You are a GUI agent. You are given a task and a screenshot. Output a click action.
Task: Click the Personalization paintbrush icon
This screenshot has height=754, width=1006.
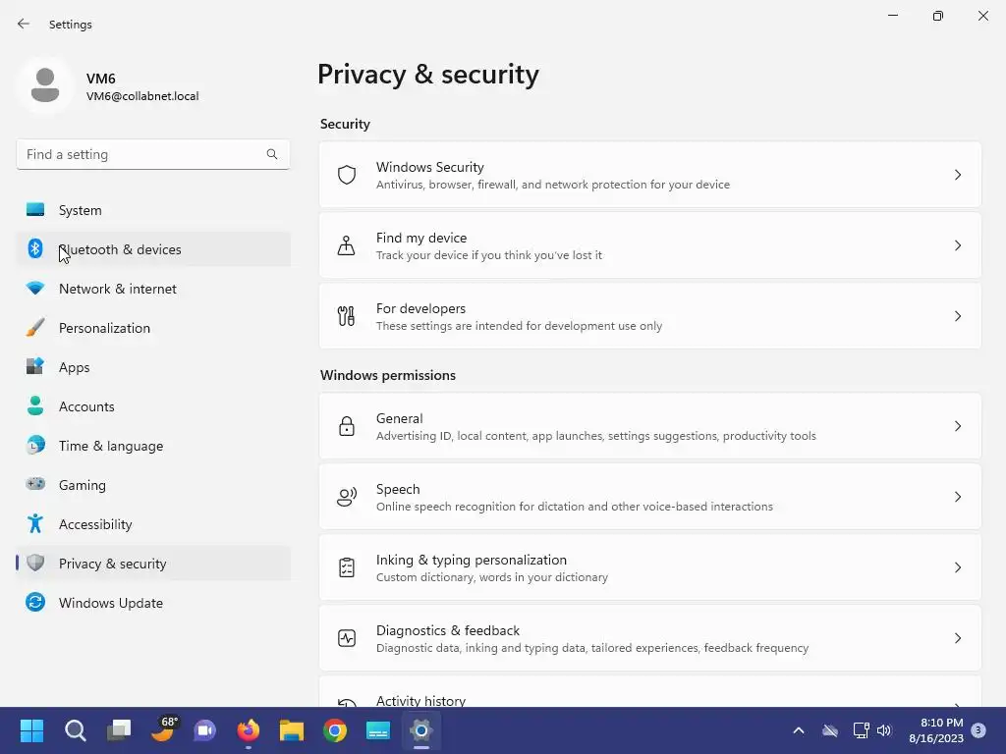click(x=35, y=328)
